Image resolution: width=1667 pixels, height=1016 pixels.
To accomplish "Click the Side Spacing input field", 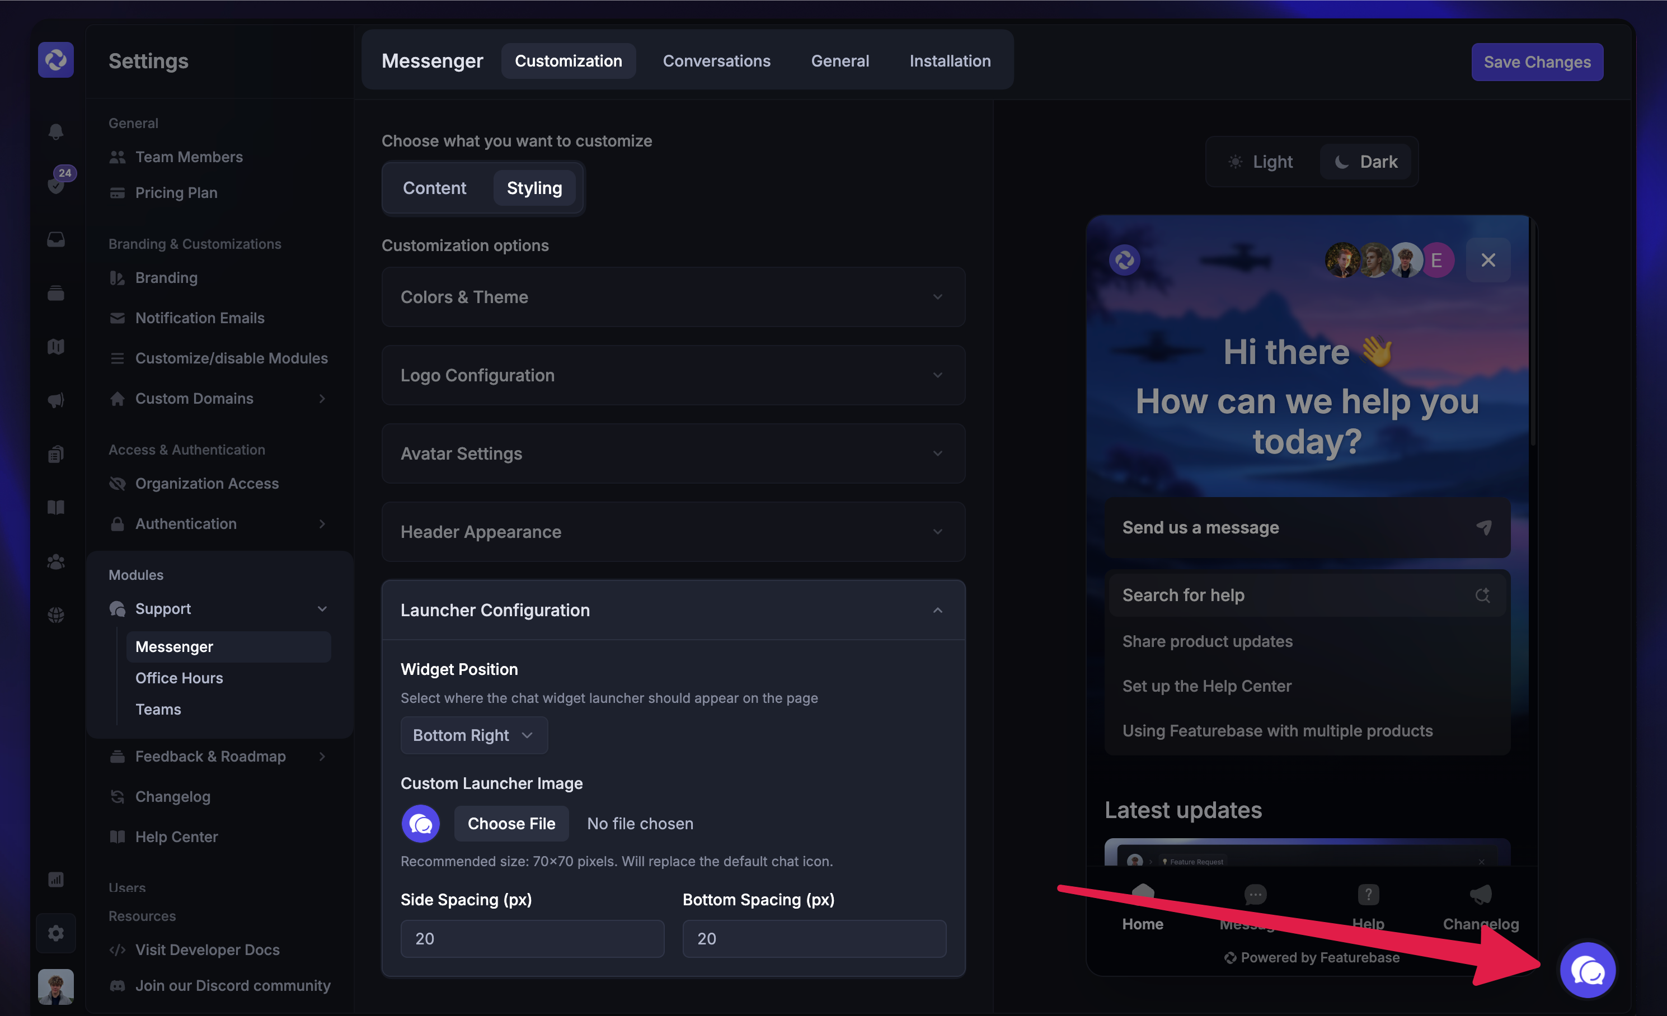I will pyautogui.click(x=532, y=938).
